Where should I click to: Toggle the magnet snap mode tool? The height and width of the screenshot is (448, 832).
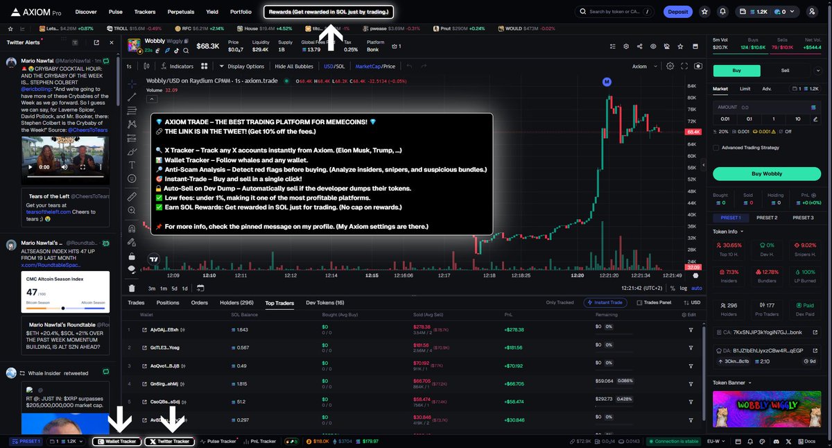132,228
